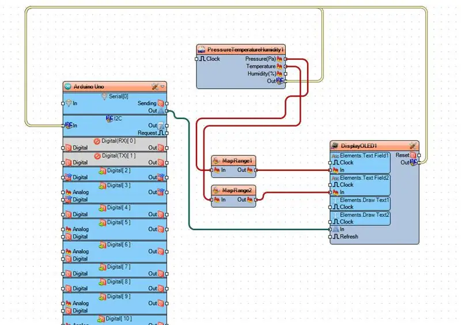
Task: Select the MapRange1 Out pin
Action: click(x=255, y=170)
